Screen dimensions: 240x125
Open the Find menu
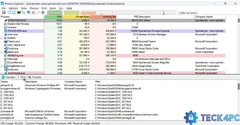[44, 8]
